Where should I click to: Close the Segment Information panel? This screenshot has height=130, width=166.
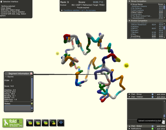(31, 74)
